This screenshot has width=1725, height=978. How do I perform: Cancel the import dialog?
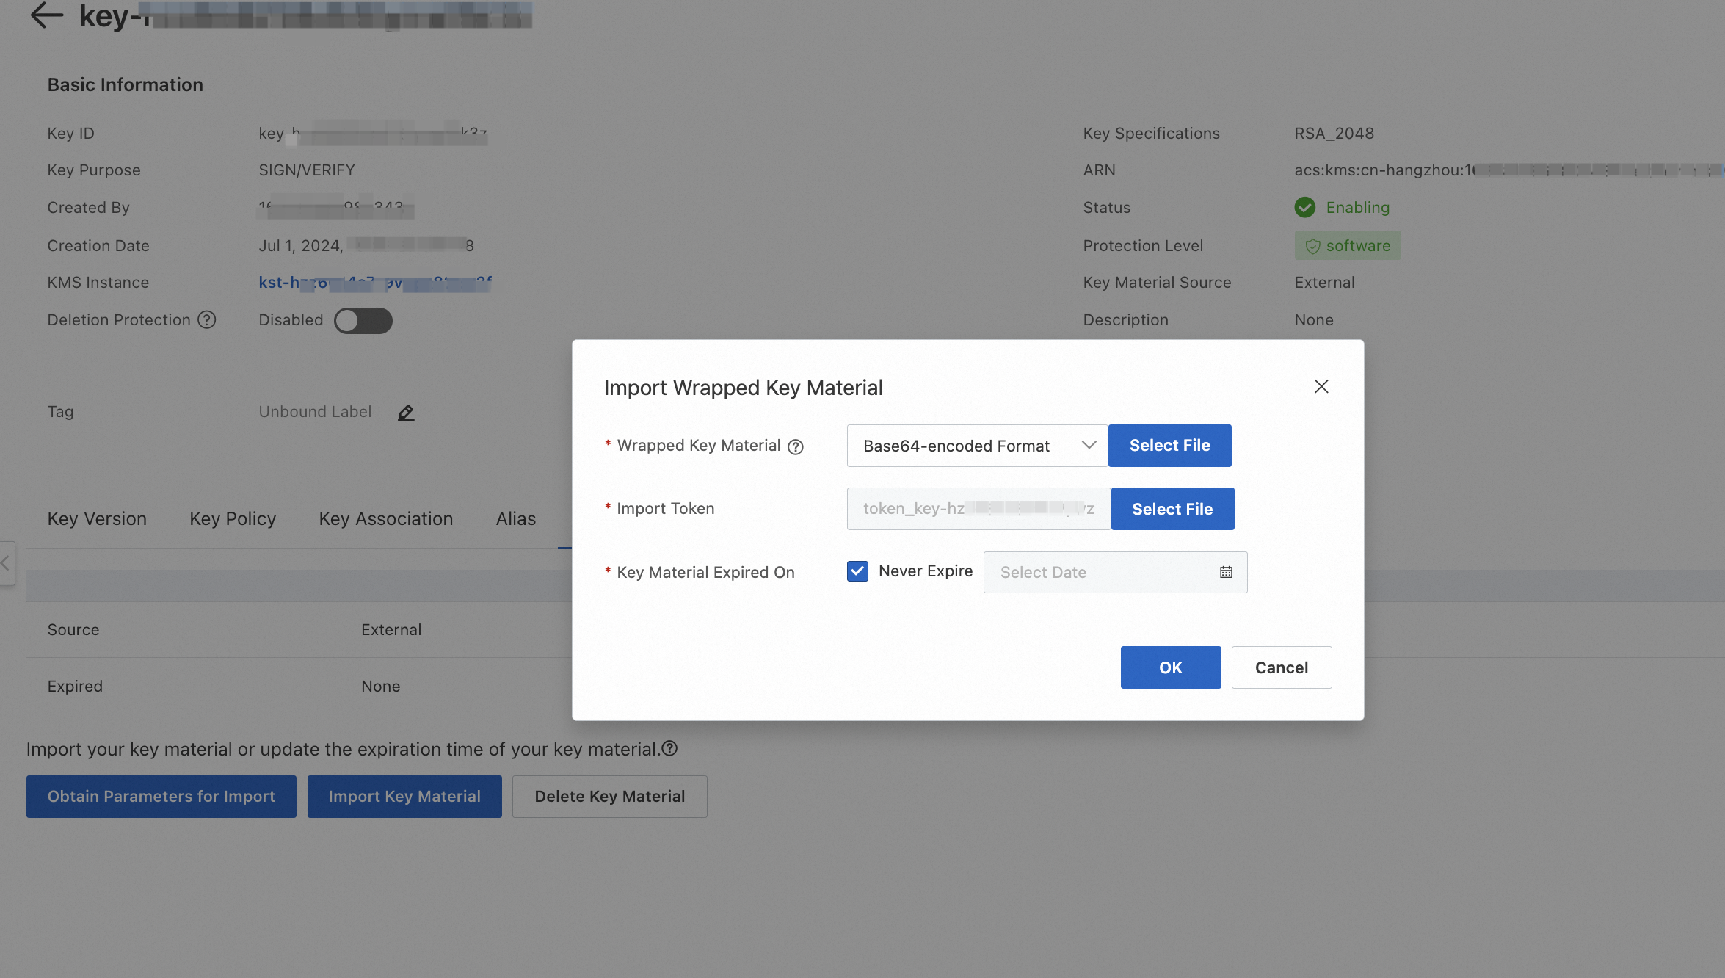pos(1281,667)
